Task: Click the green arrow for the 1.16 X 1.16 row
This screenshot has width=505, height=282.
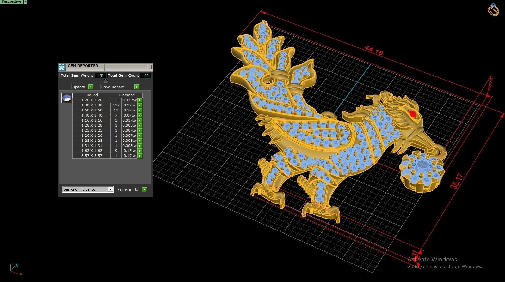Action: click(140, 120)
